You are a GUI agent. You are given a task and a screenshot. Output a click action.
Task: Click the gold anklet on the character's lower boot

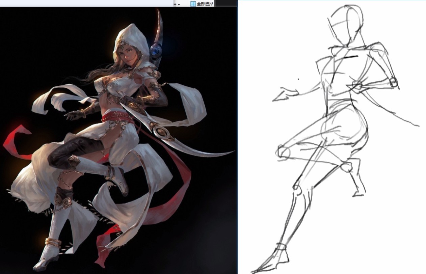click(53, 242)
